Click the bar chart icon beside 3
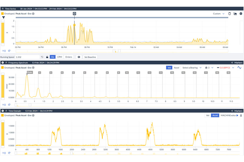 coord(206,68)
